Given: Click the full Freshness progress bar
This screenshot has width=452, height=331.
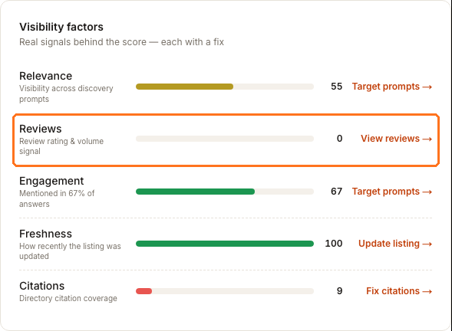Looking at the screenshot, I should coord(225,244).
